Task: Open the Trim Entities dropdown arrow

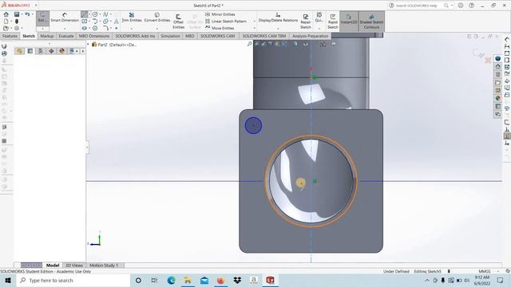Action: coord(132,29)
